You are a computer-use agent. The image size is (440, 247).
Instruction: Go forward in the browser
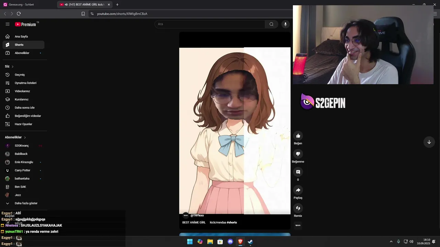(x=12, y=14)
